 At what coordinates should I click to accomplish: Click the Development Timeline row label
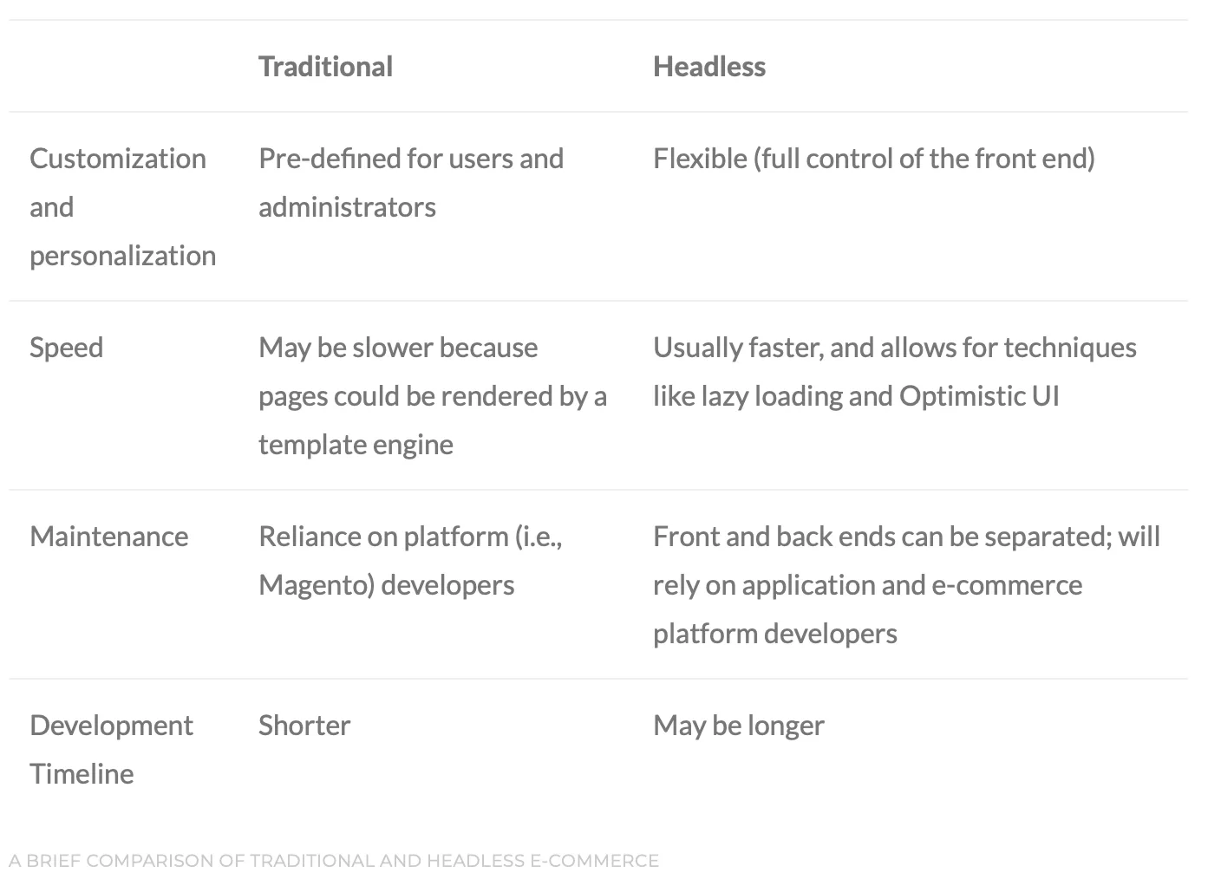[x=111, y=749]
